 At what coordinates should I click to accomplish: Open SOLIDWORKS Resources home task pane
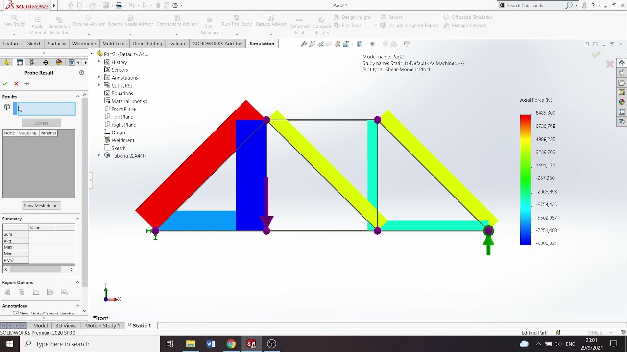click(622, 63)
